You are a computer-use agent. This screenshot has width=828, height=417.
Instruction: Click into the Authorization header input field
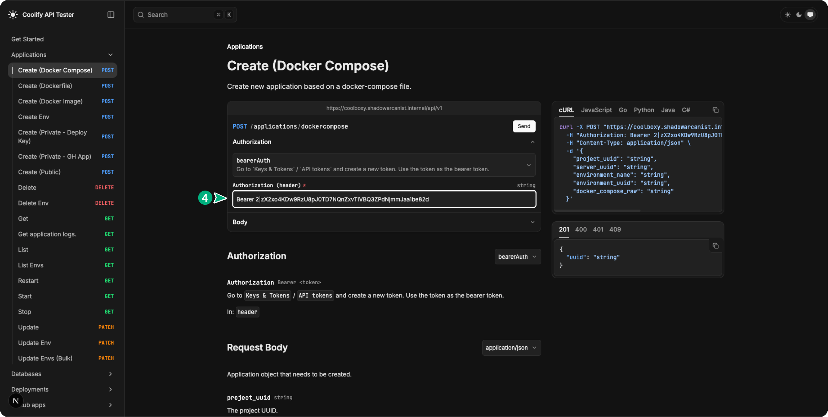coord(384,199)
